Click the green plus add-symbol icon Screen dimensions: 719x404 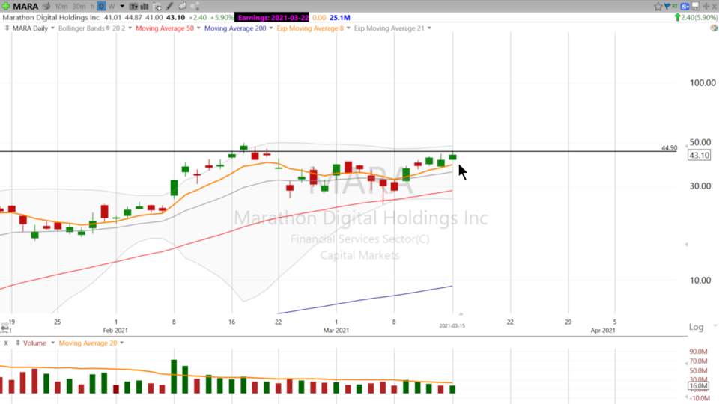tap(5, 6)
